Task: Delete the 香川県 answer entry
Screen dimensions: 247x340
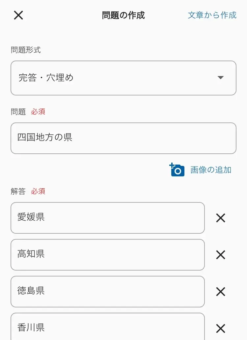Action: tap(221, 328)
